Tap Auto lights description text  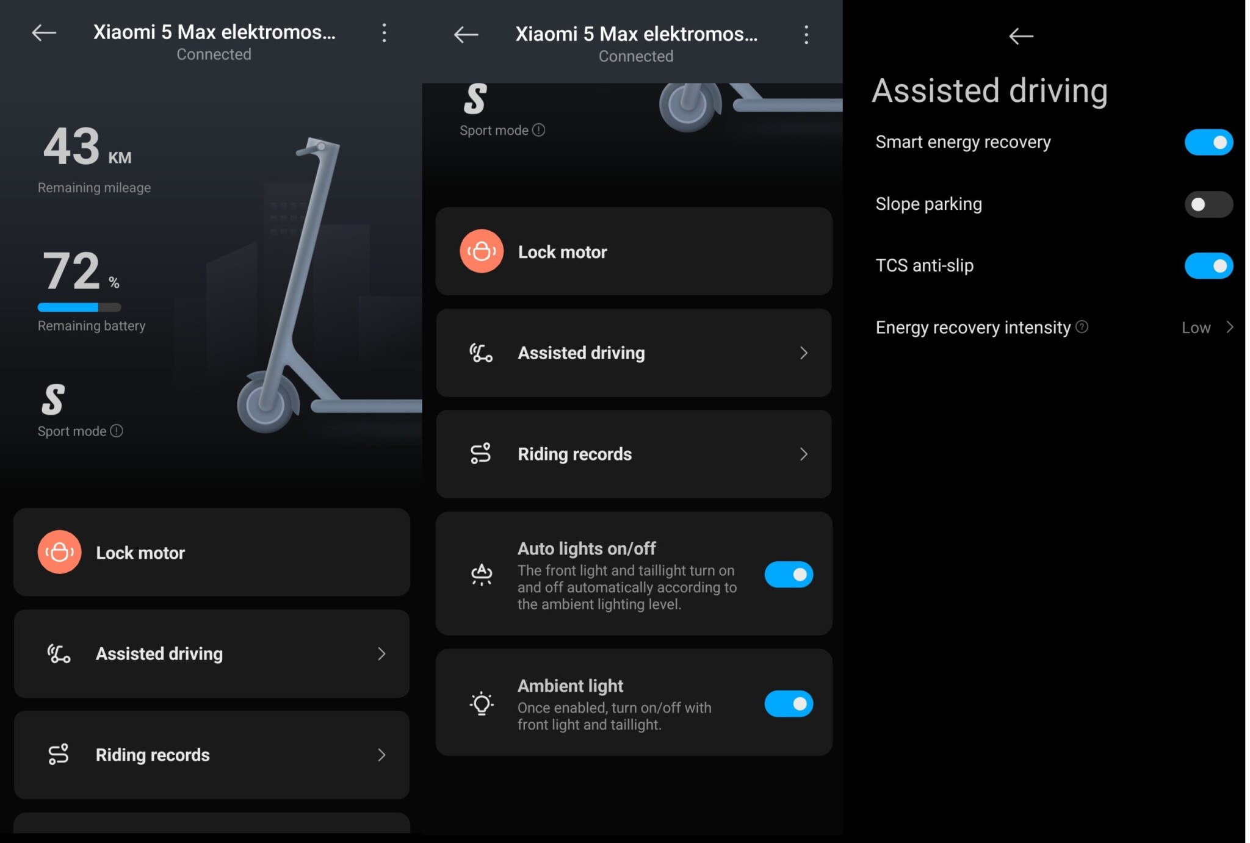pyautogui.click(x=627, y=587)
